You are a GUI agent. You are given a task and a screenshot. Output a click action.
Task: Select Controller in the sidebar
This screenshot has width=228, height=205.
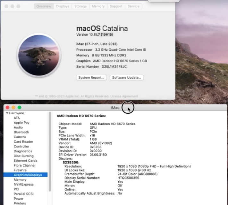(x=21, y=146)
